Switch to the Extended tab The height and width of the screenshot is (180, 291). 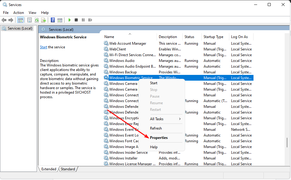point(49,169)
